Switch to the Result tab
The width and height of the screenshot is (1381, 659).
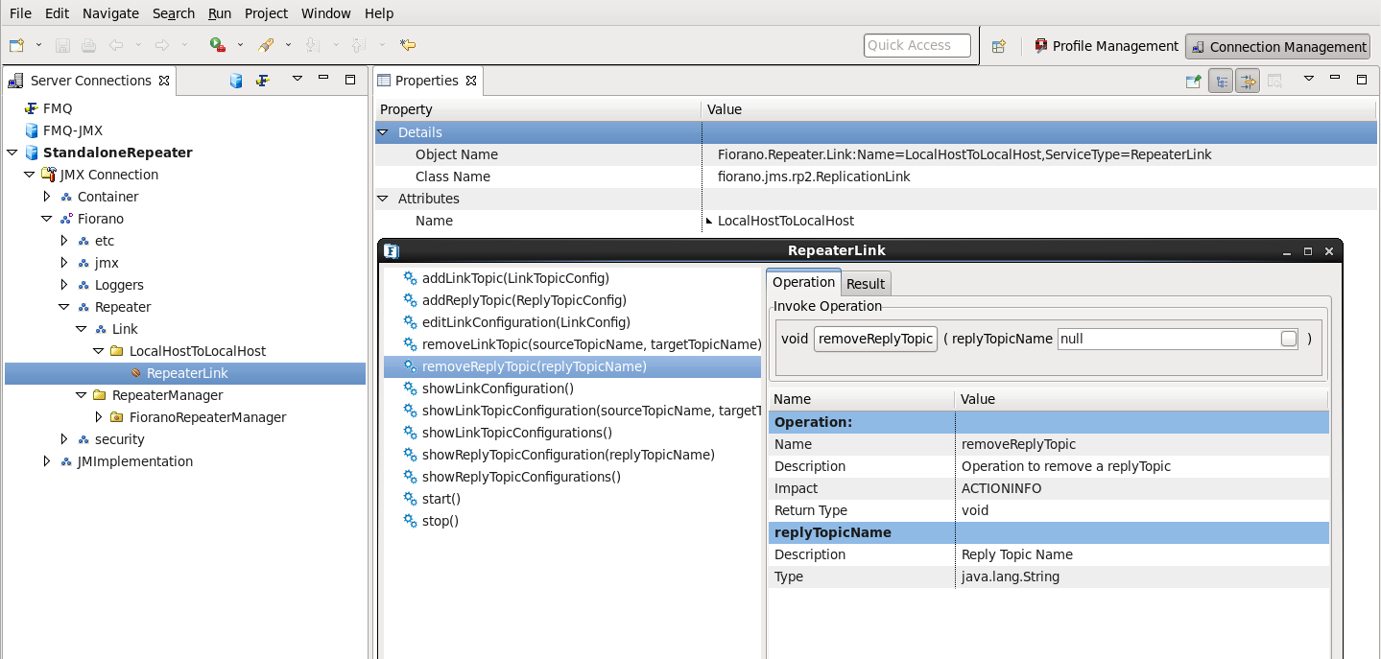[x=866, y=283]
